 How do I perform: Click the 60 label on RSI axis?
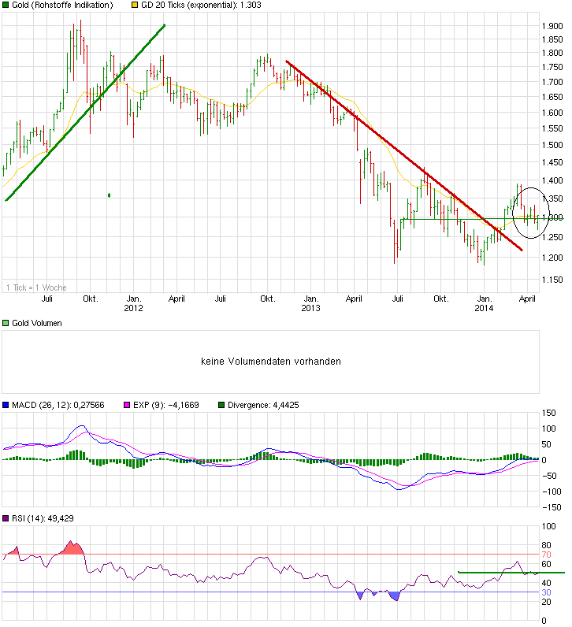547,564
